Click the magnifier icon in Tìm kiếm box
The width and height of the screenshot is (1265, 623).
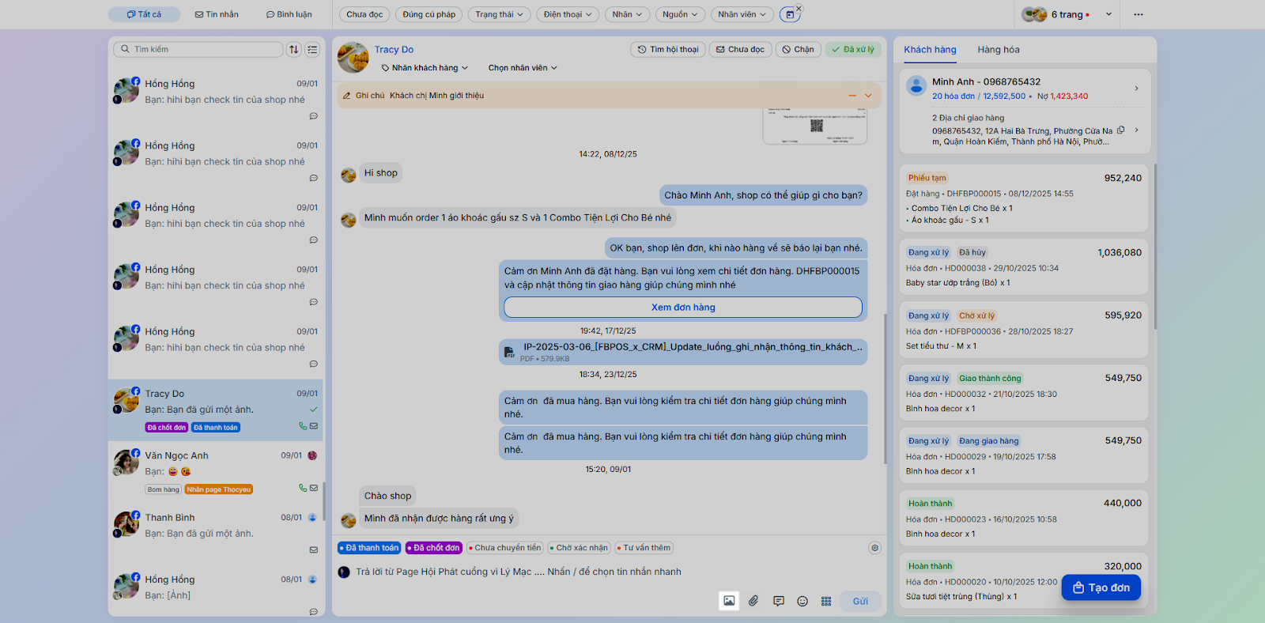click(125, 49)
